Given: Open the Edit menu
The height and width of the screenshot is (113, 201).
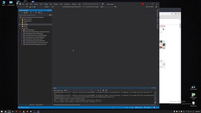Looking at the screenshot, I should pyautogui.click(x=27, y=4).
